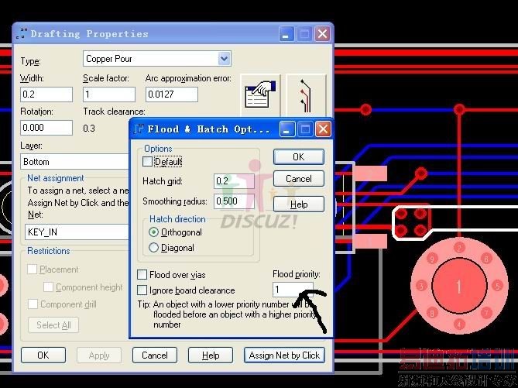Click the Flood priority input field
Screen dimensions: 518x388
click(293, 290)
